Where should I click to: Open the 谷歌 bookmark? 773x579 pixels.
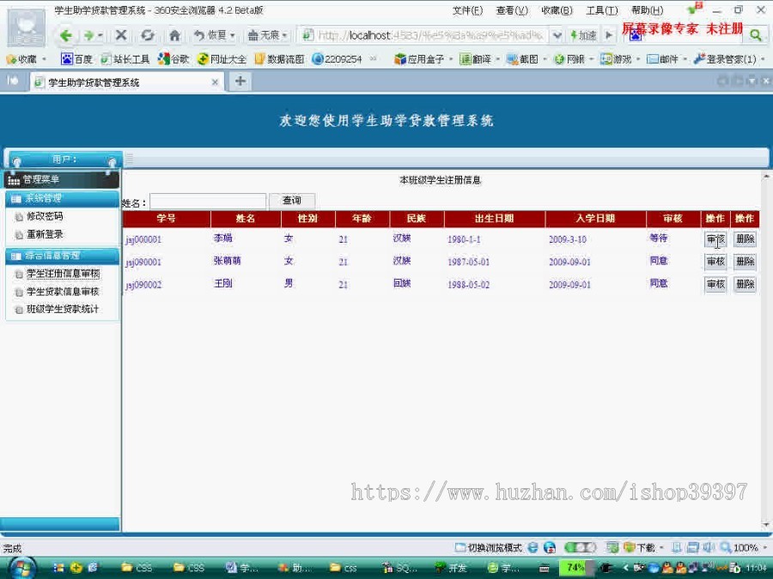pos(173,59)
